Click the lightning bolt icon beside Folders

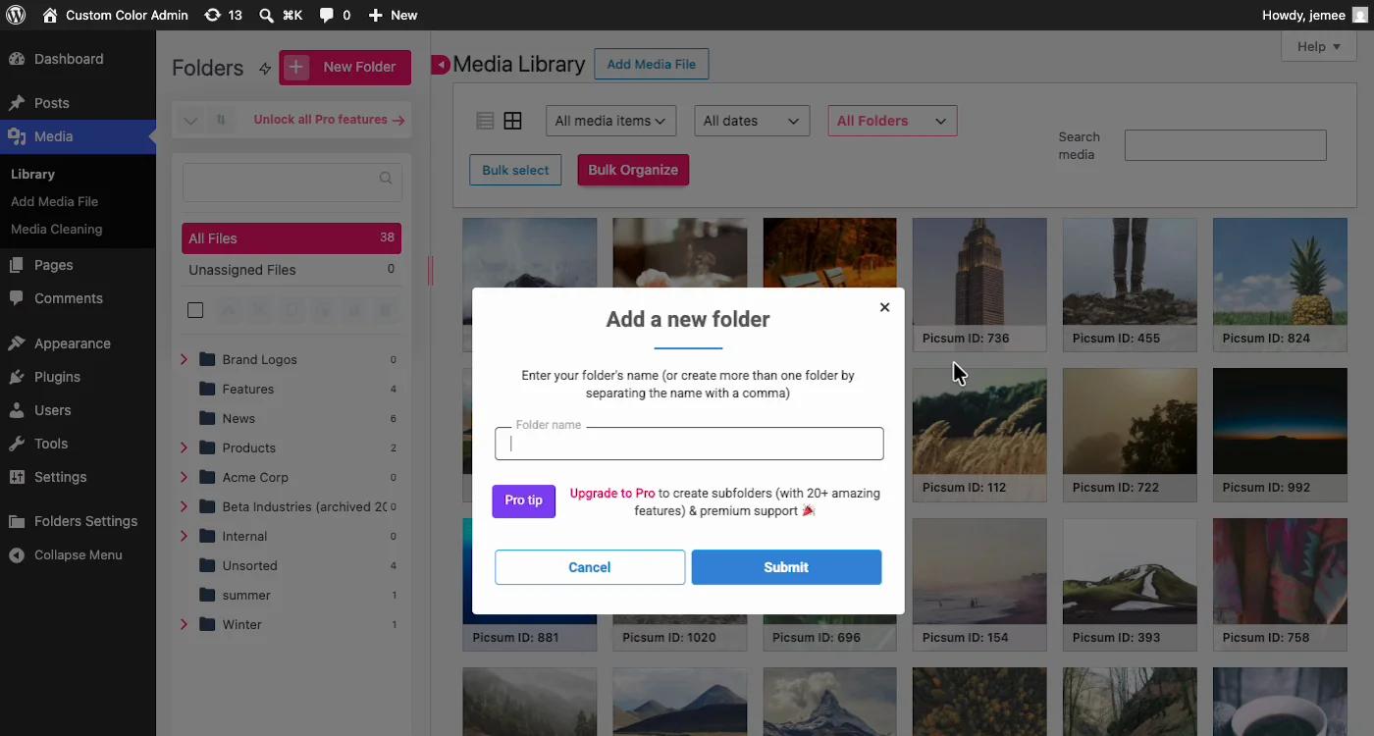[x=264, y=68]
